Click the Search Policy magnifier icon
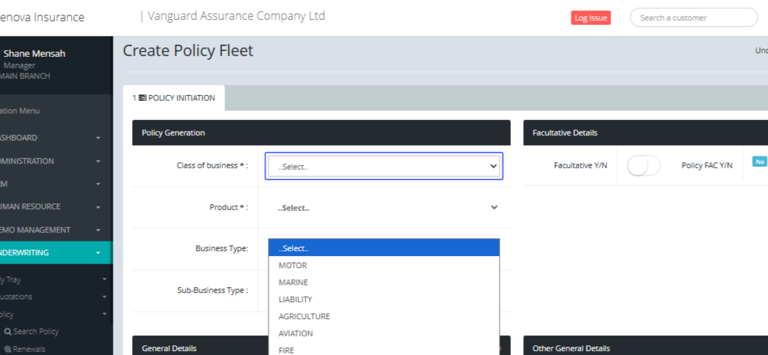The width and height of the screenshot is (768, 355). click(8, 331)
